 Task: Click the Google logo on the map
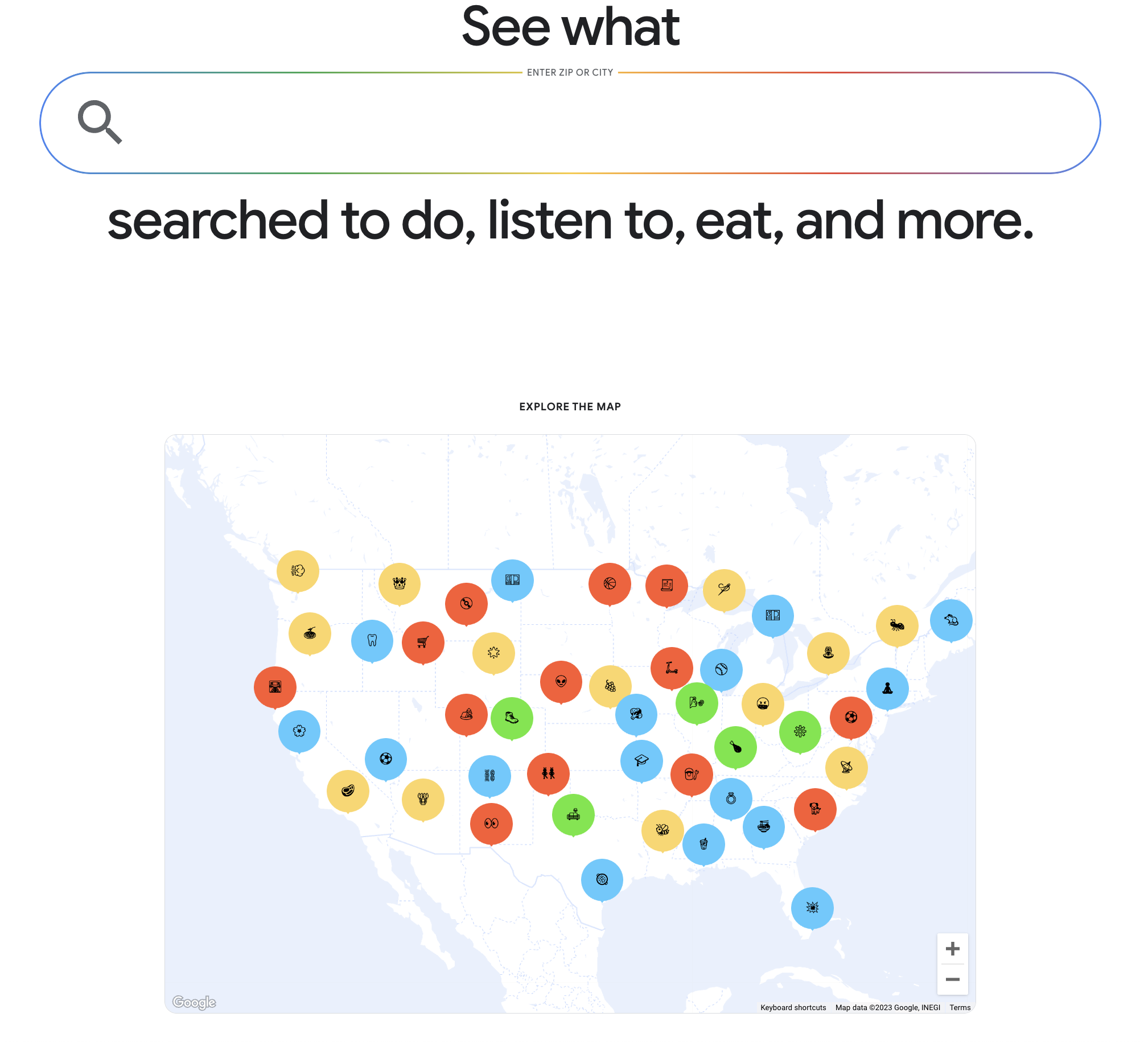194,1002
